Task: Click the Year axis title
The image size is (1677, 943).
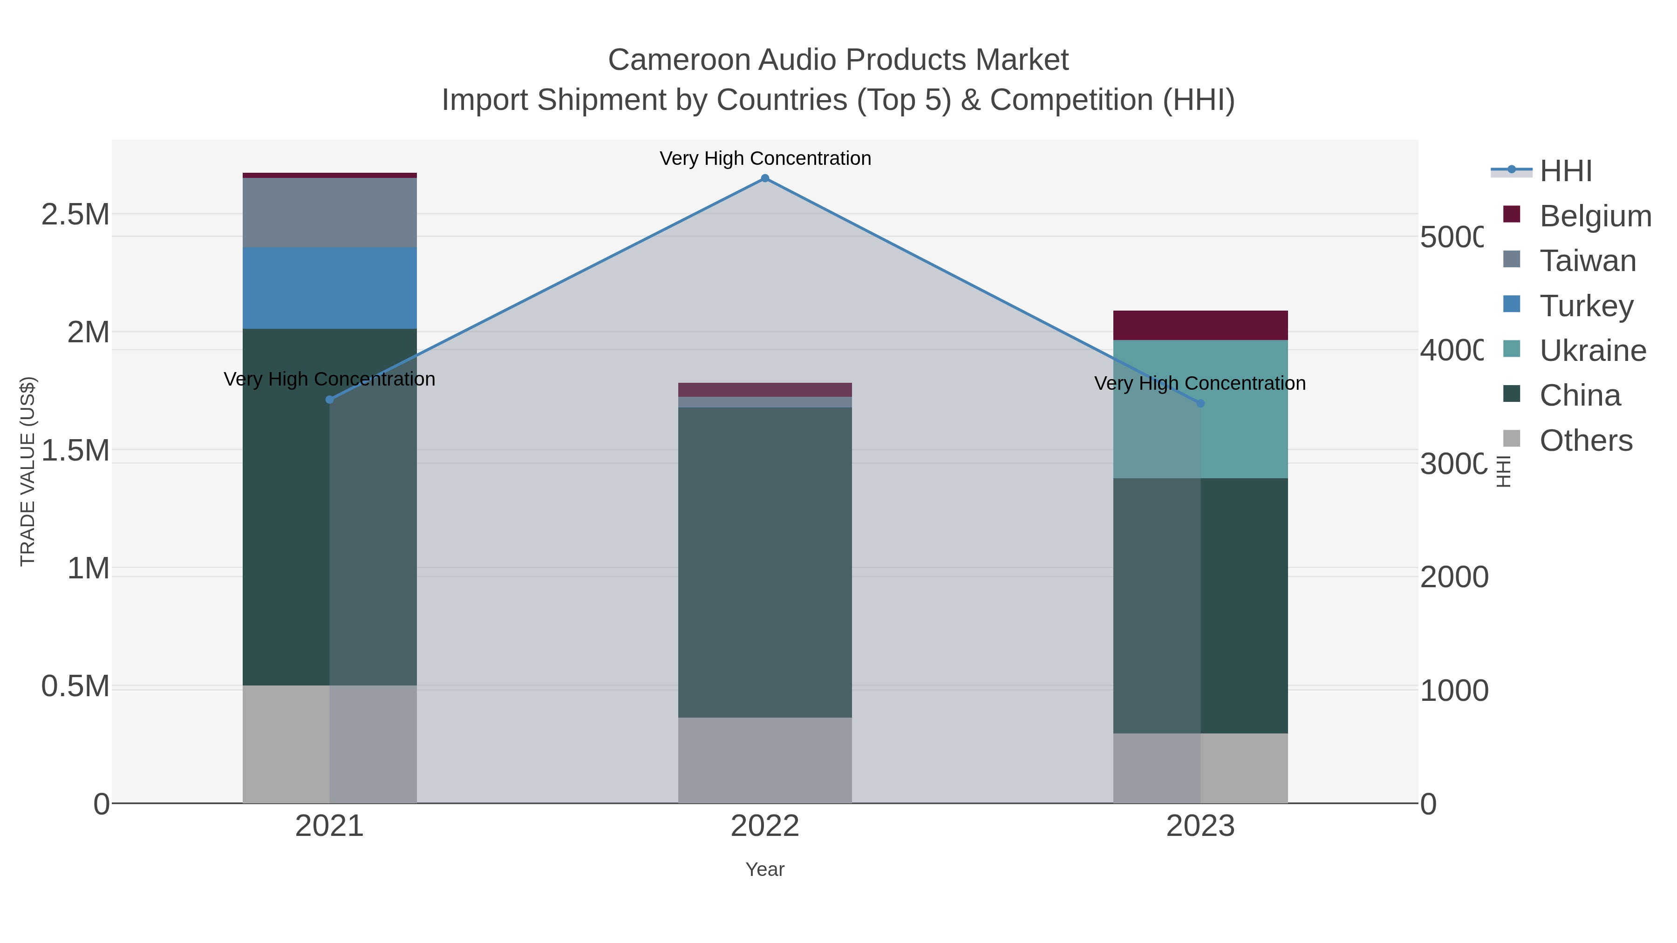Action: click(765, 869)
